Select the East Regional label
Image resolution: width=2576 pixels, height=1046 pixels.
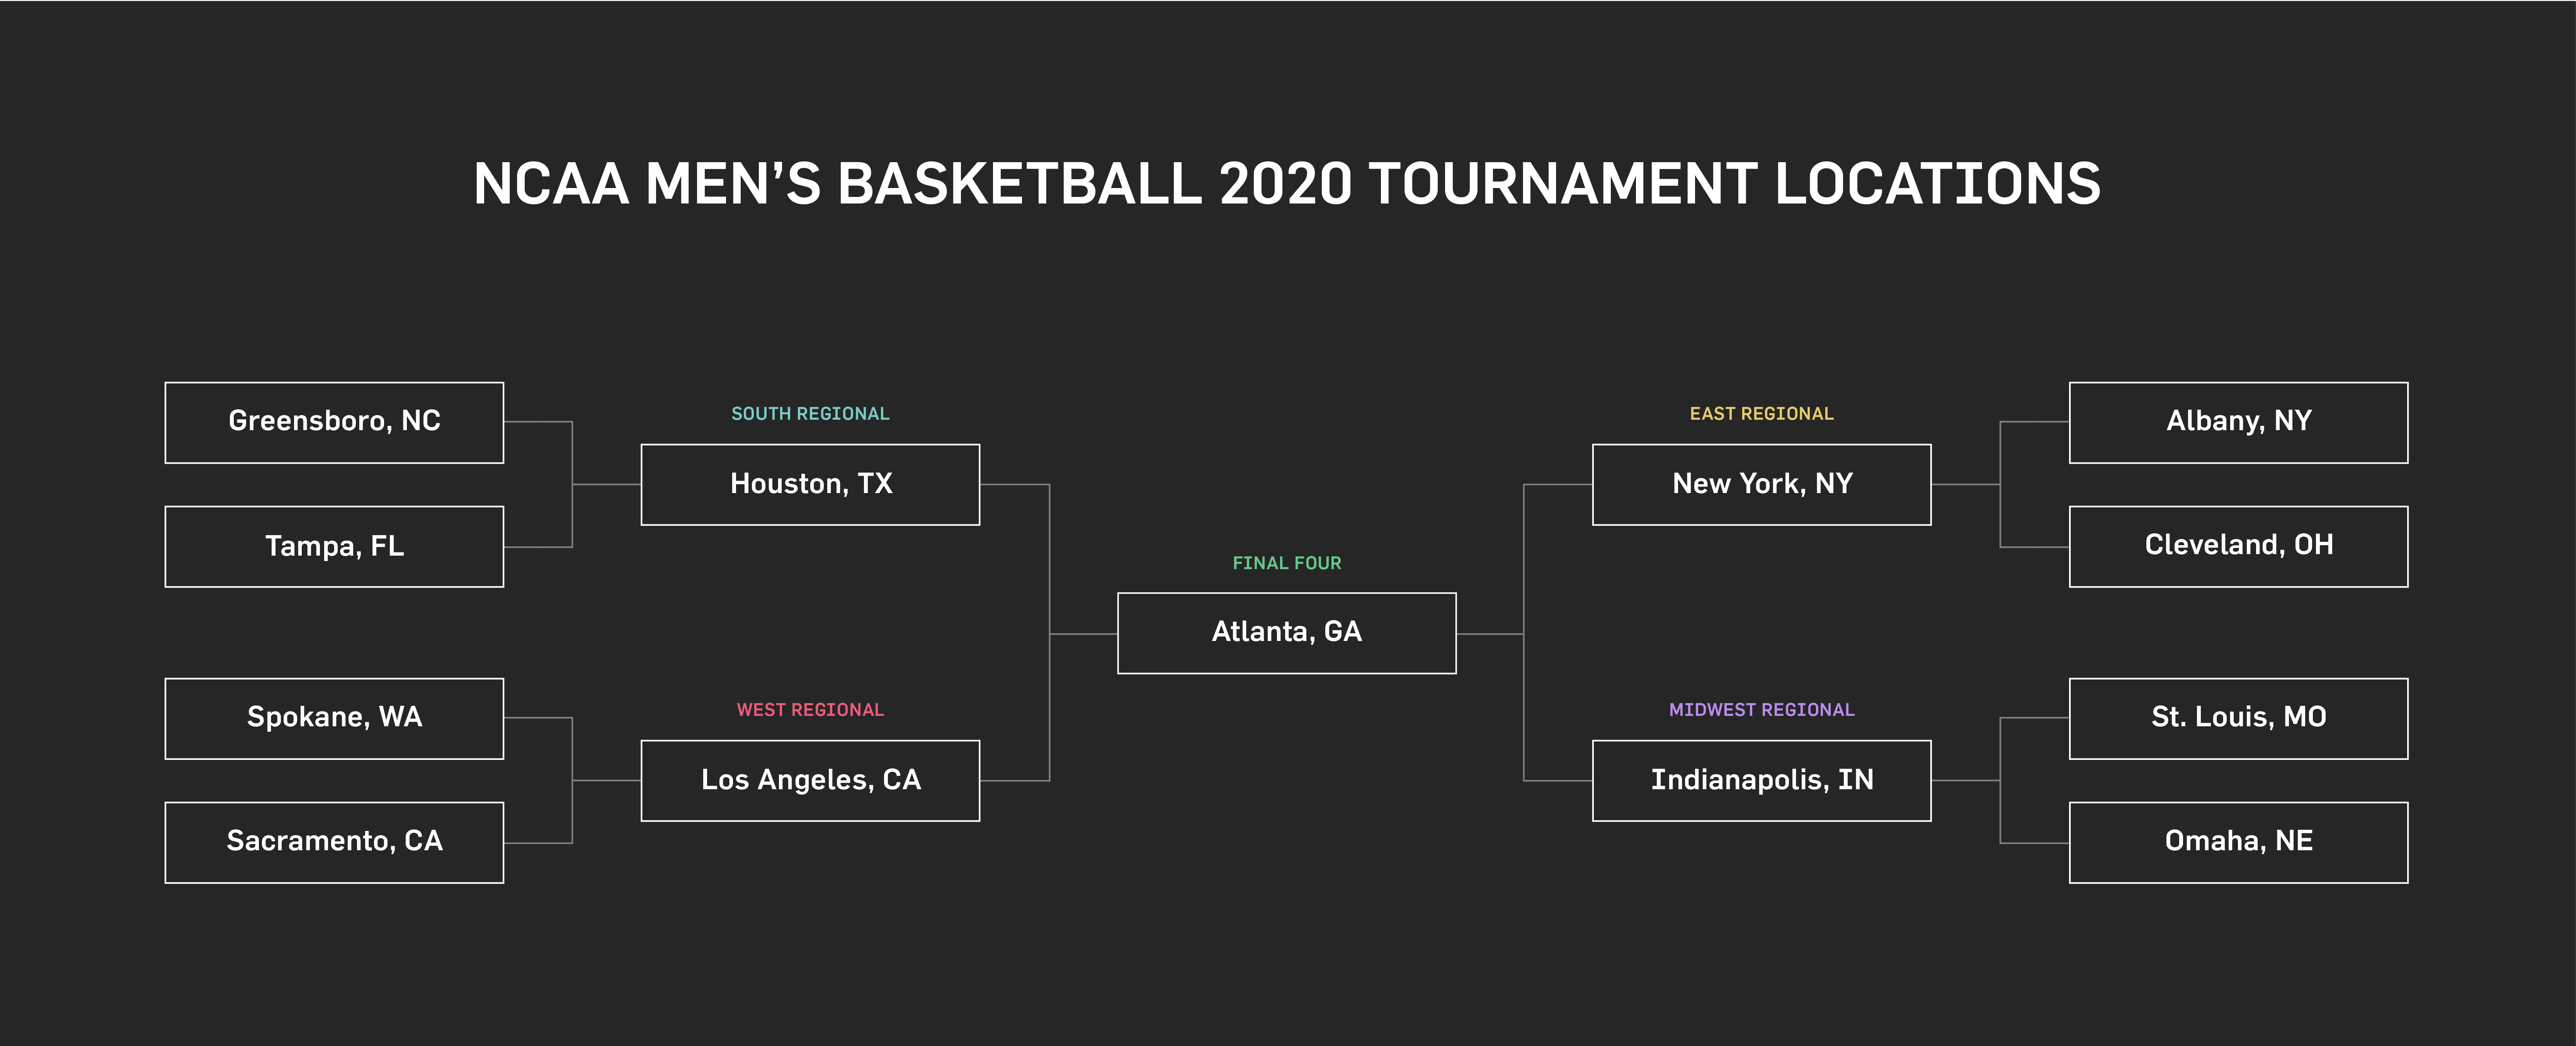tap(1762, 414)
